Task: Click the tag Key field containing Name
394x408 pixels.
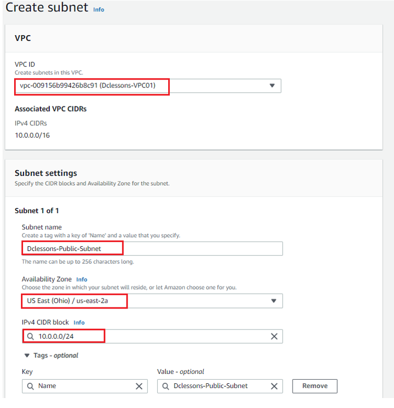Action: point(85,386)
